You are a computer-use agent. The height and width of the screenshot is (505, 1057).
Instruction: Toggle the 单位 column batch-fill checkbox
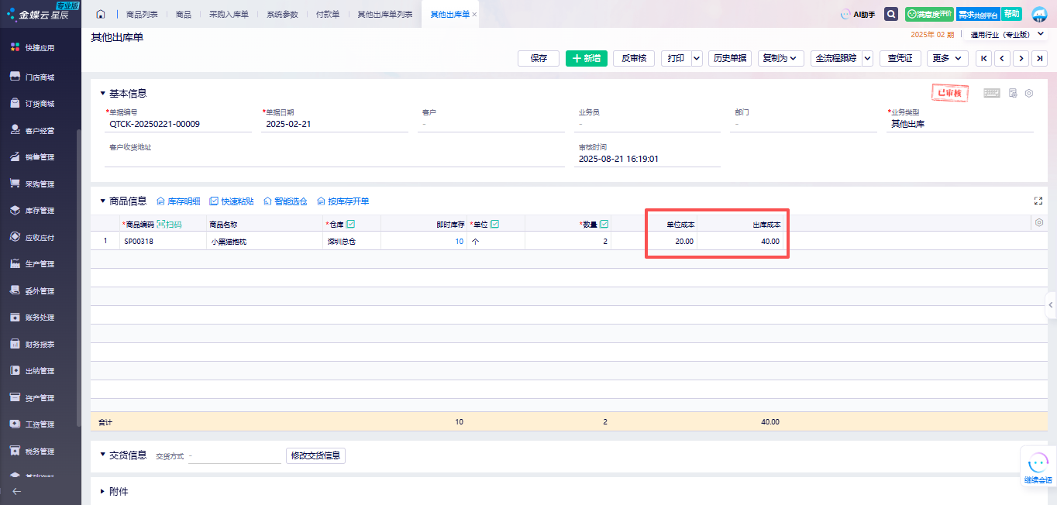click(x=494, y=225)
